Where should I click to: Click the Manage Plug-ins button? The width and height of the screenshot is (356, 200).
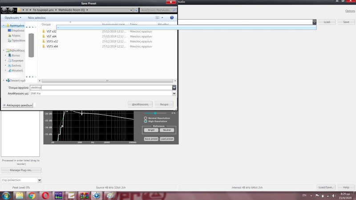(21, 170)
